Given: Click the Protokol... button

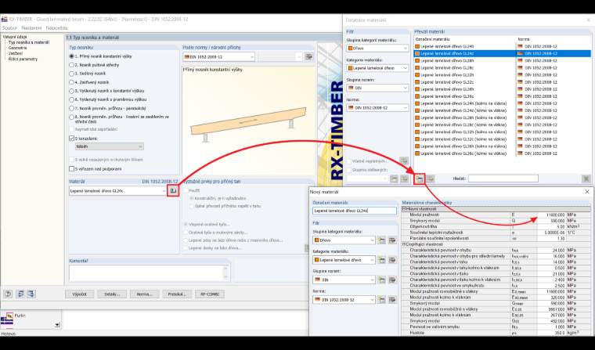Looking at the screenshot, I should (177, 294).
